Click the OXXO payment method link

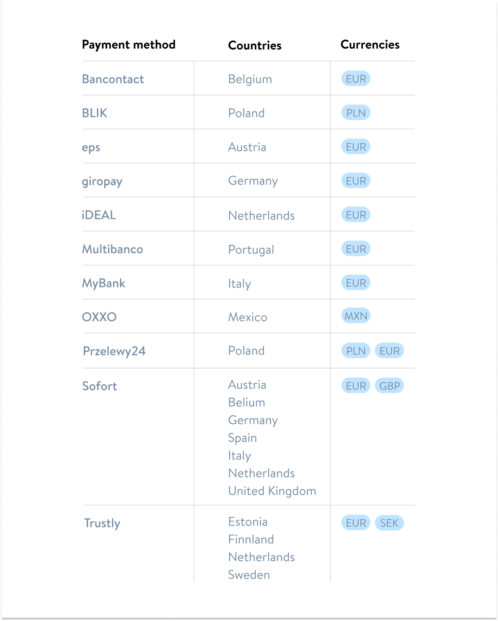(x=99, y=317)
